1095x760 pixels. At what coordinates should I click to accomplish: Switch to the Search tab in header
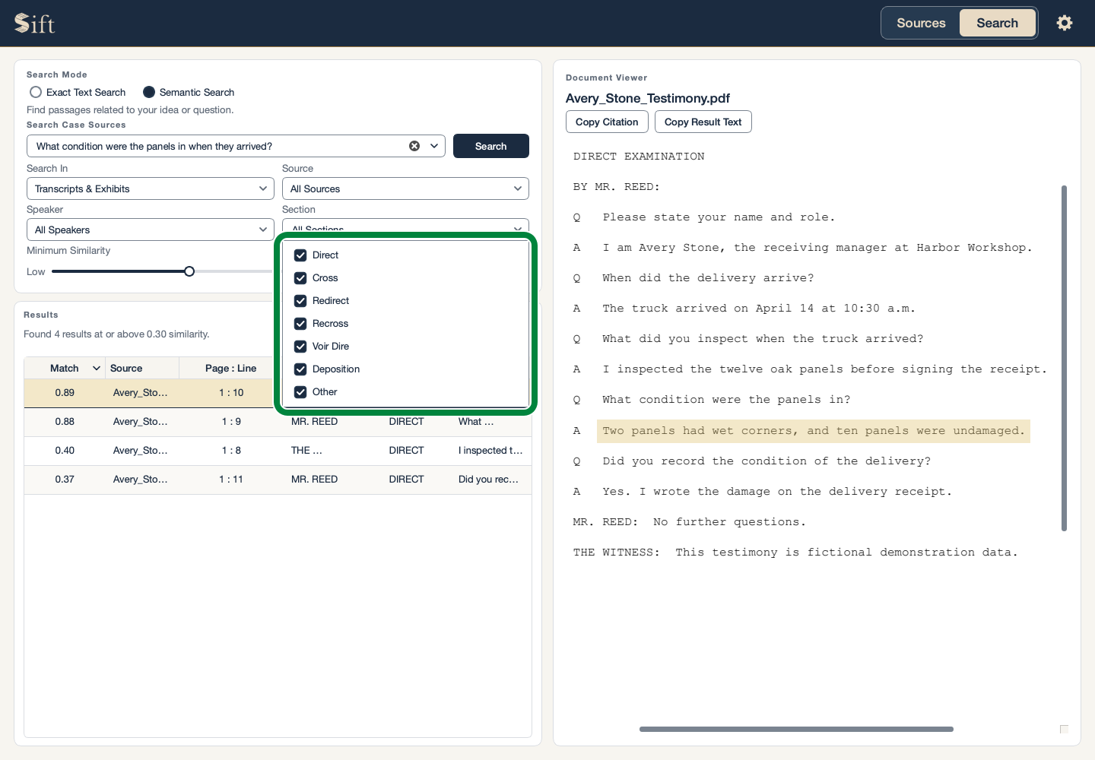997,23
